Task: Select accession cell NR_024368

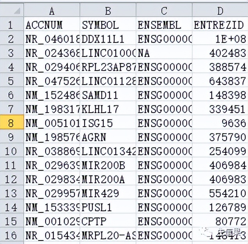Action: (52, 52)
